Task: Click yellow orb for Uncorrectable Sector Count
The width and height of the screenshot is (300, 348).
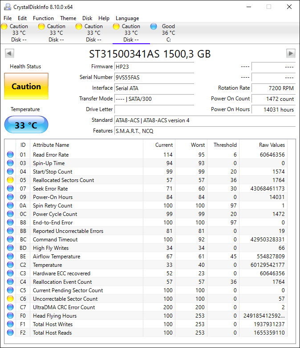Action: click(10, 298)
